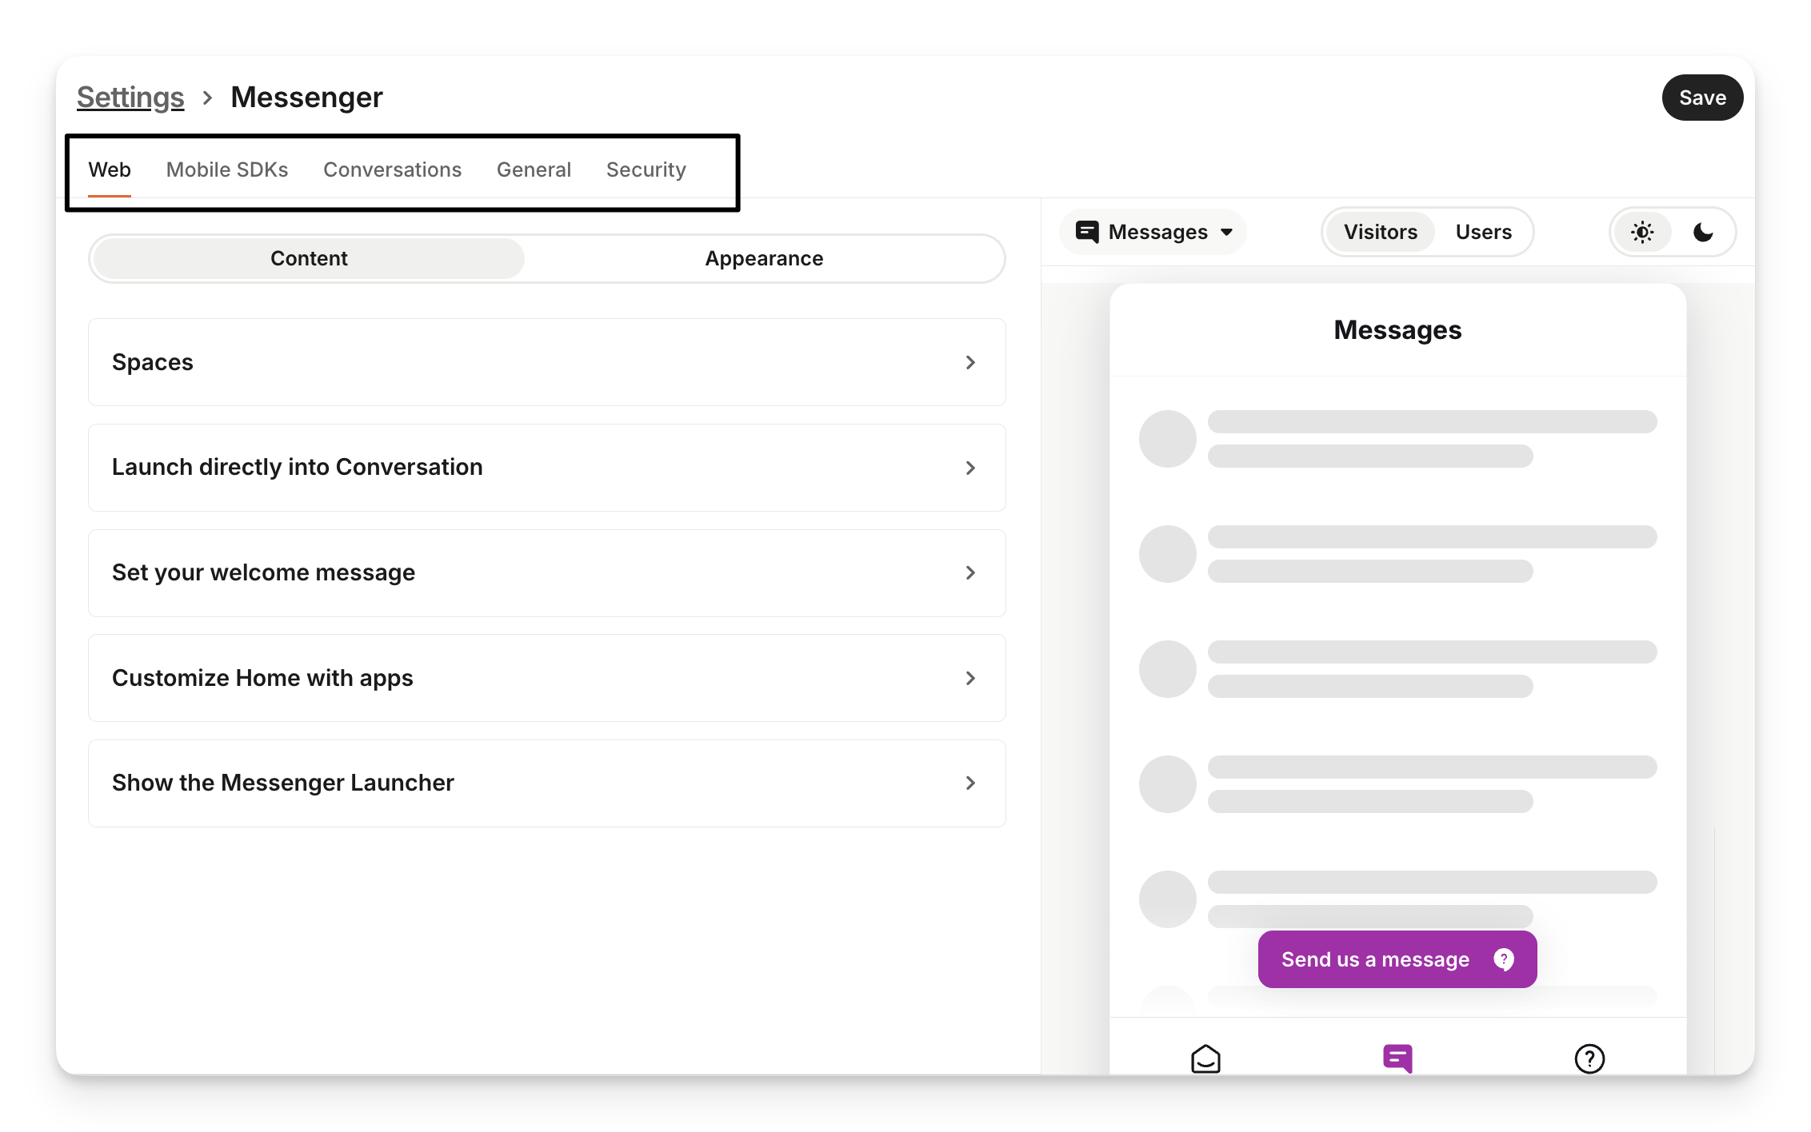Click question icon on Send us a message
This screenshot has width=1811, height=1132.
coord(1504,959)
